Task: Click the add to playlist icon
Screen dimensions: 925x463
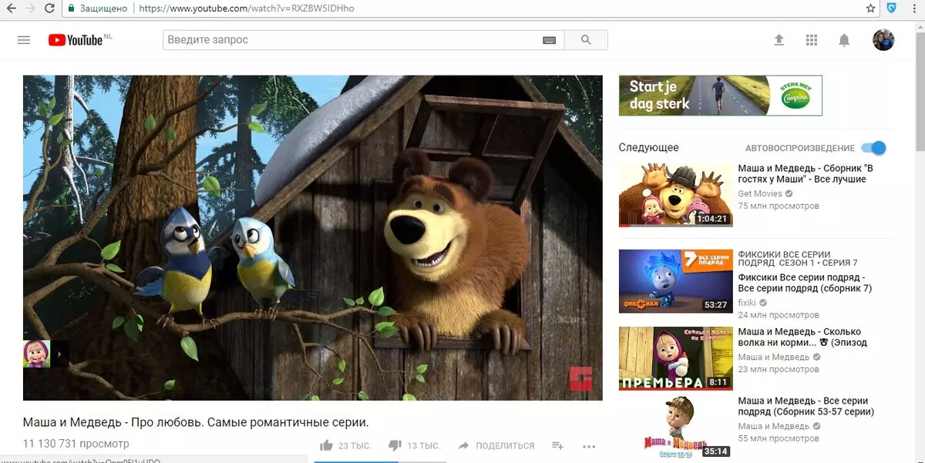Action: [x=558, y=445]
